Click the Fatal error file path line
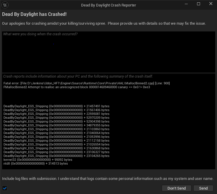The image size is (217, 194). pos(87,83)
